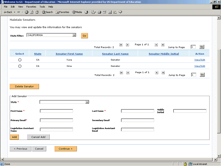This screenshot has height=166, width=221.
Task: Go to Home page icon
Action: [x=37, y=12]
